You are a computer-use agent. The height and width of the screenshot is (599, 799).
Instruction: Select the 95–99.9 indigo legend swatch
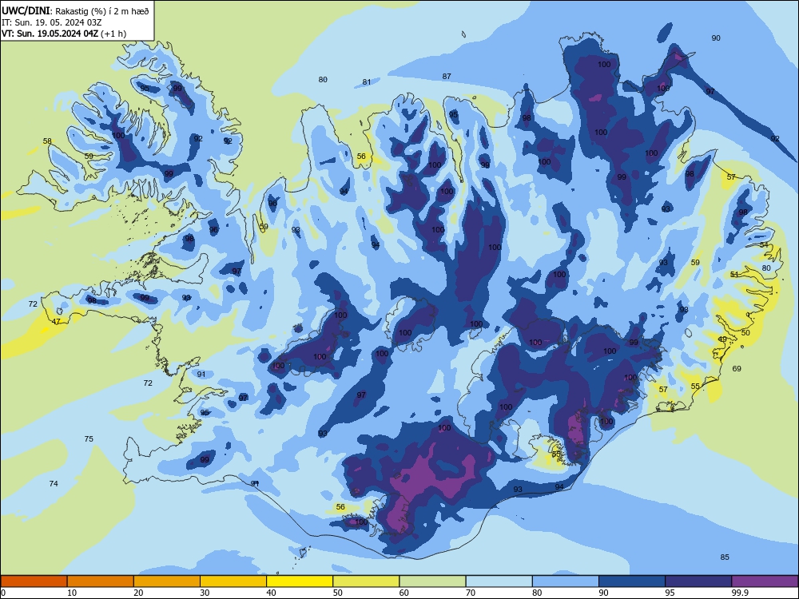click(698, 581)
